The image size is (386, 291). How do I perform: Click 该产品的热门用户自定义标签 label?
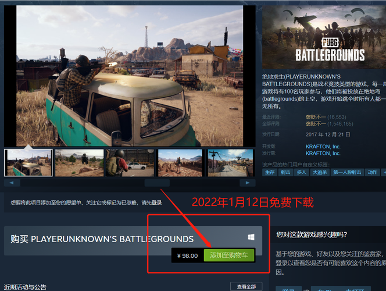296,165
